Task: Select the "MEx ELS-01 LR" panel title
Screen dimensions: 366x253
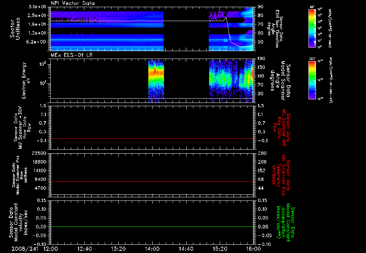Action: 71,55
